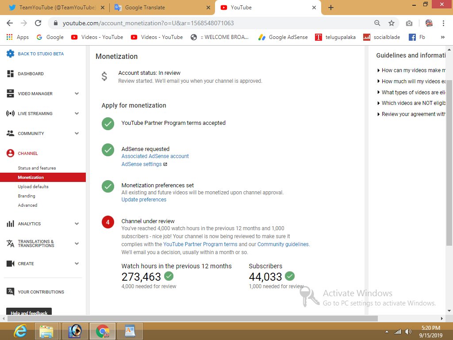Open socialblade bookmark

(382, 37)
